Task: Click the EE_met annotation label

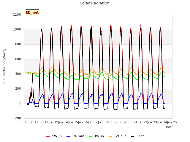Action: (x=32, y=12)
